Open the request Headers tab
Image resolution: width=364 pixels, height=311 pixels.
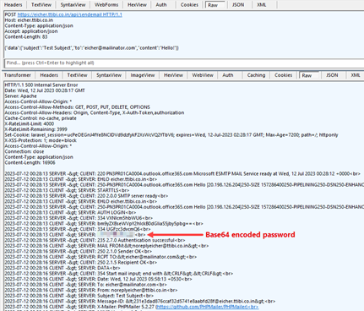coord(14,5)
